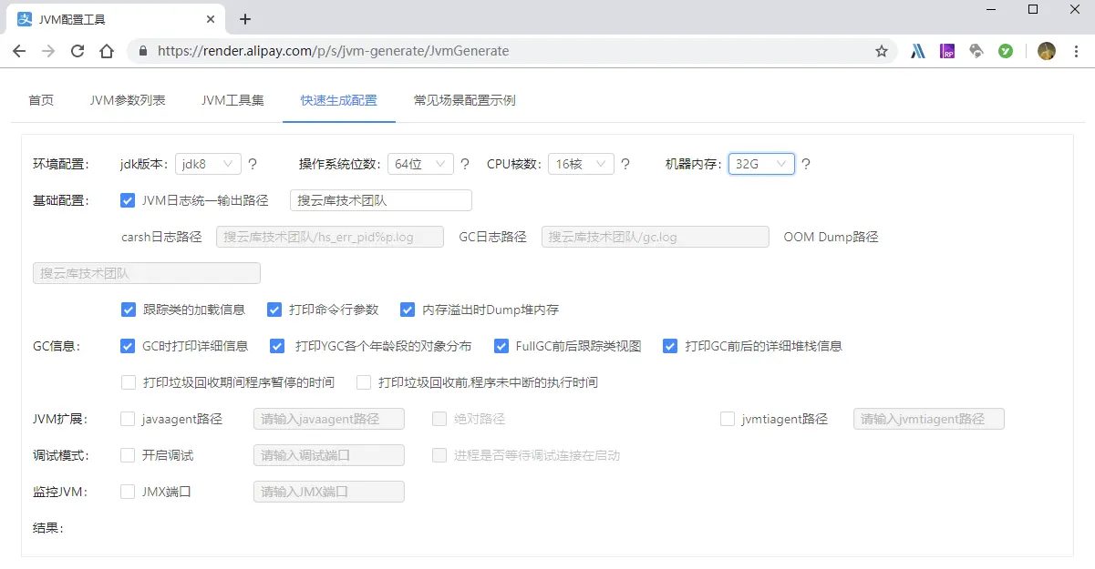This screenshot has width=1095, height=569.
Task: Switch to the JVM工具集 tab
Action: point(233,100)
